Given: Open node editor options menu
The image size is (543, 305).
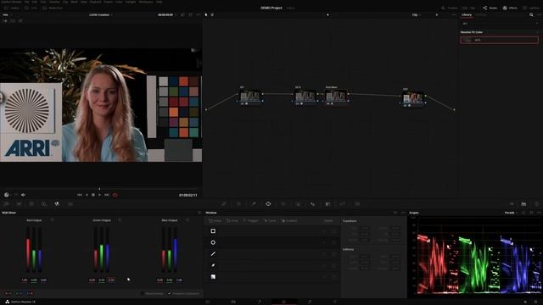Looking at the screenshot, I should tap(453, 15).
